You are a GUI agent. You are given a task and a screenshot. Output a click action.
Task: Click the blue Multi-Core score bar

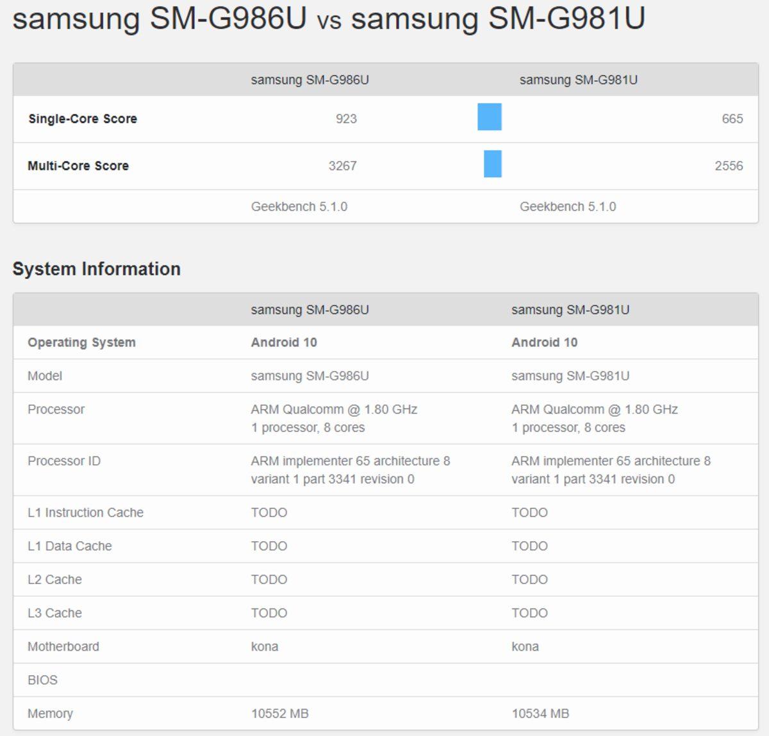pyautogui.click(x=492, y=165)
